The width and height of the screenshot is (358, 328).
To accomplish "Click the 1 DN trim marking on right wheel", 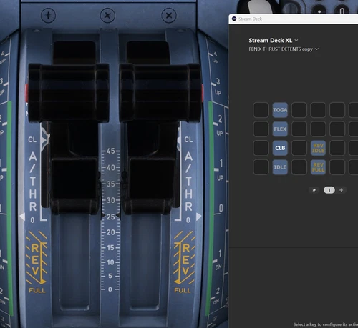I will click(x=218, y=260).
